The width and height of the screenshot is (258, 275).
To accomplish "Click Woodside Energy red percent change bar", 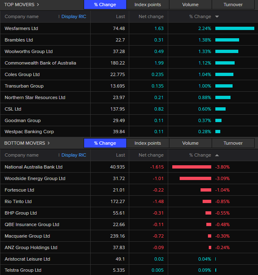I will click(195, 178).
